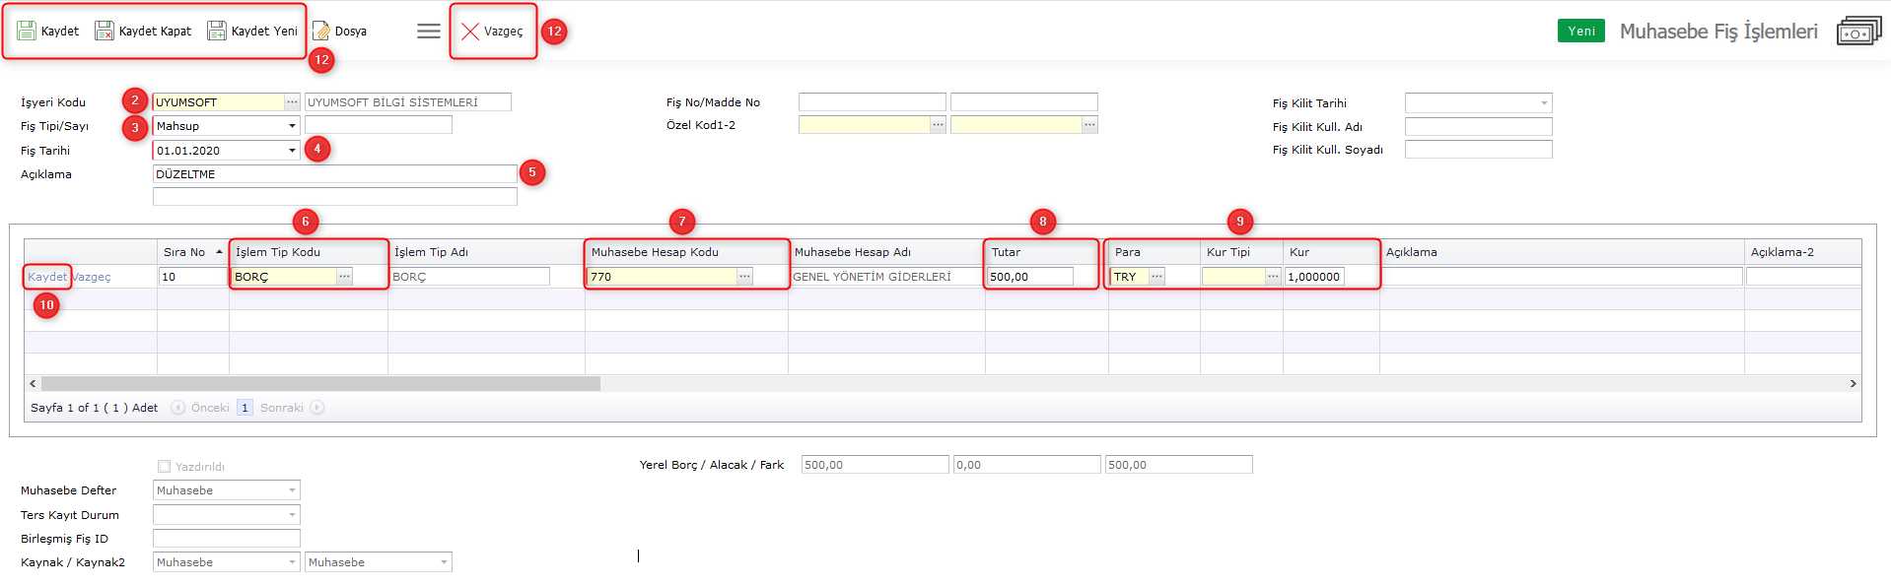Open İşyeri Kodu lookup ellipsis button
Viewport: 1891px width, 585px height.
tap(292, 102)
